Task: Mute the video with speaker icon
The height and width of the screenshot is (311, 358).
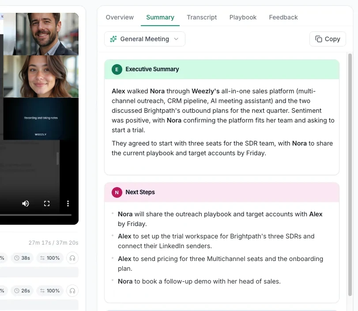Action: point(26,203)
